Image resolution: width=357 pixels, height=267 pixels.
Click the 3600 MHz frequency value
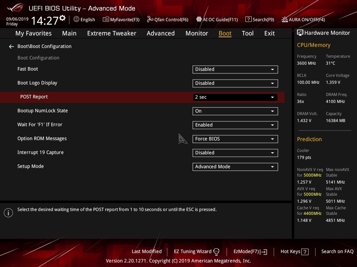306,63
